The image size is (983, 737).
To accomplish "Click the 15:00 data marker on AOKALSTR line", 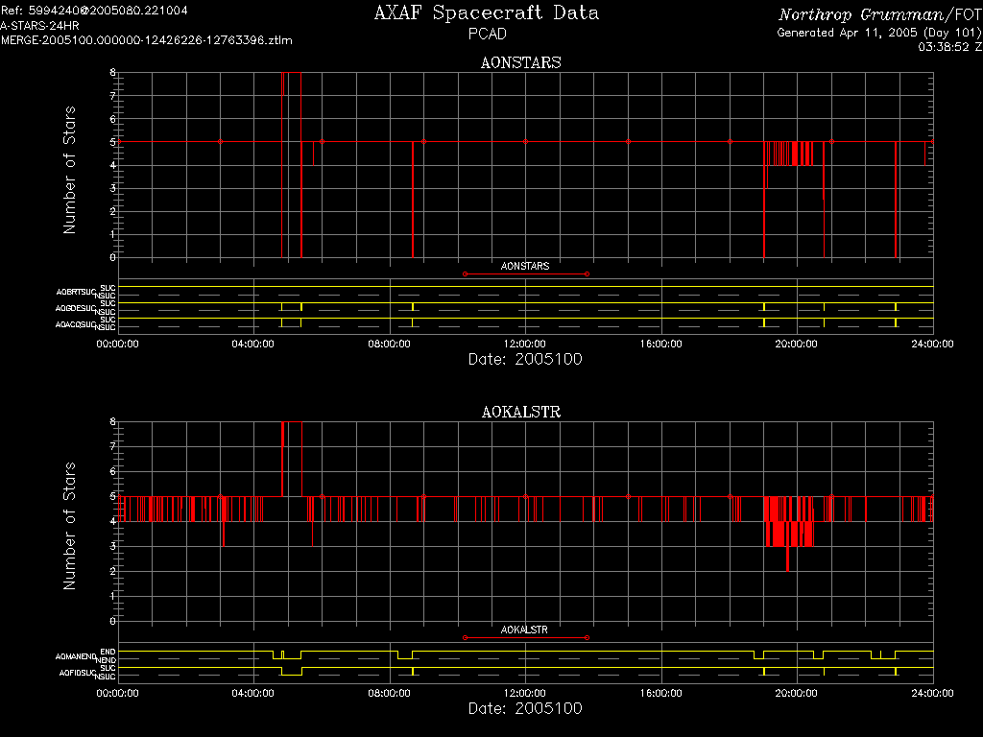I will [628, 496].
